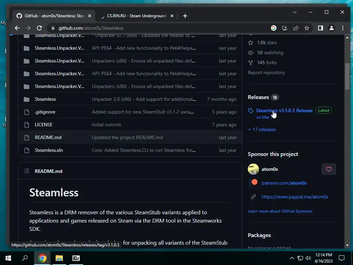353x265 pixels.
Task: Open the Chrome three-dot menu
Action: 343,28
